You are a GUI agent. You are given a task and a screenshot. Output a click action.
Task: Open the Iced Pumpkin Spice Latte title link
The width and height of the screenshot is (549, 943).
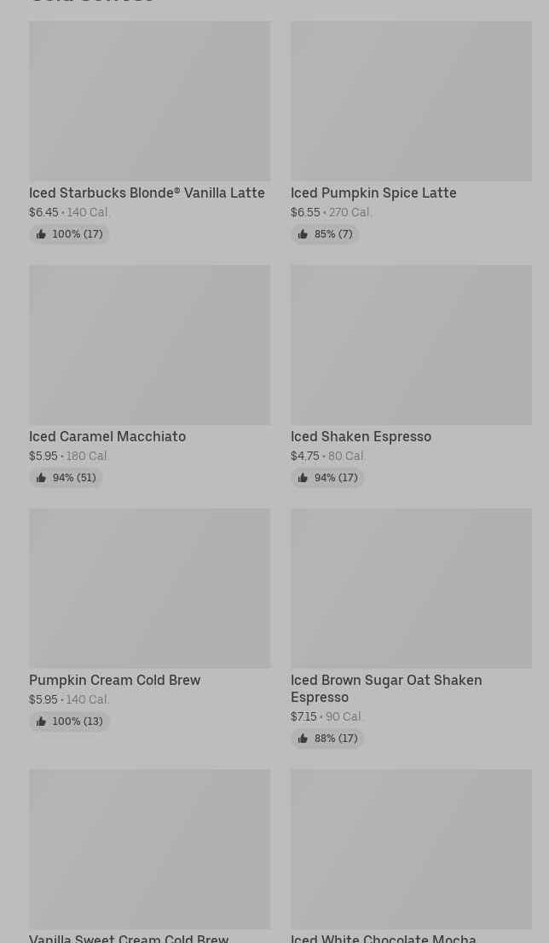click(x=373, y=193)
